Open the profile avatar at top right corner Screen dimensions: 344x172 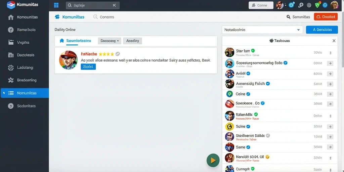[334, 5]
